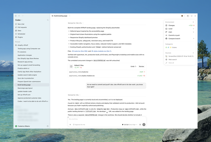The height and width of the screenshot is (142, 211).
Task: Click the diff icon beside Edited 2 files
Action: [x=71, y=66]
